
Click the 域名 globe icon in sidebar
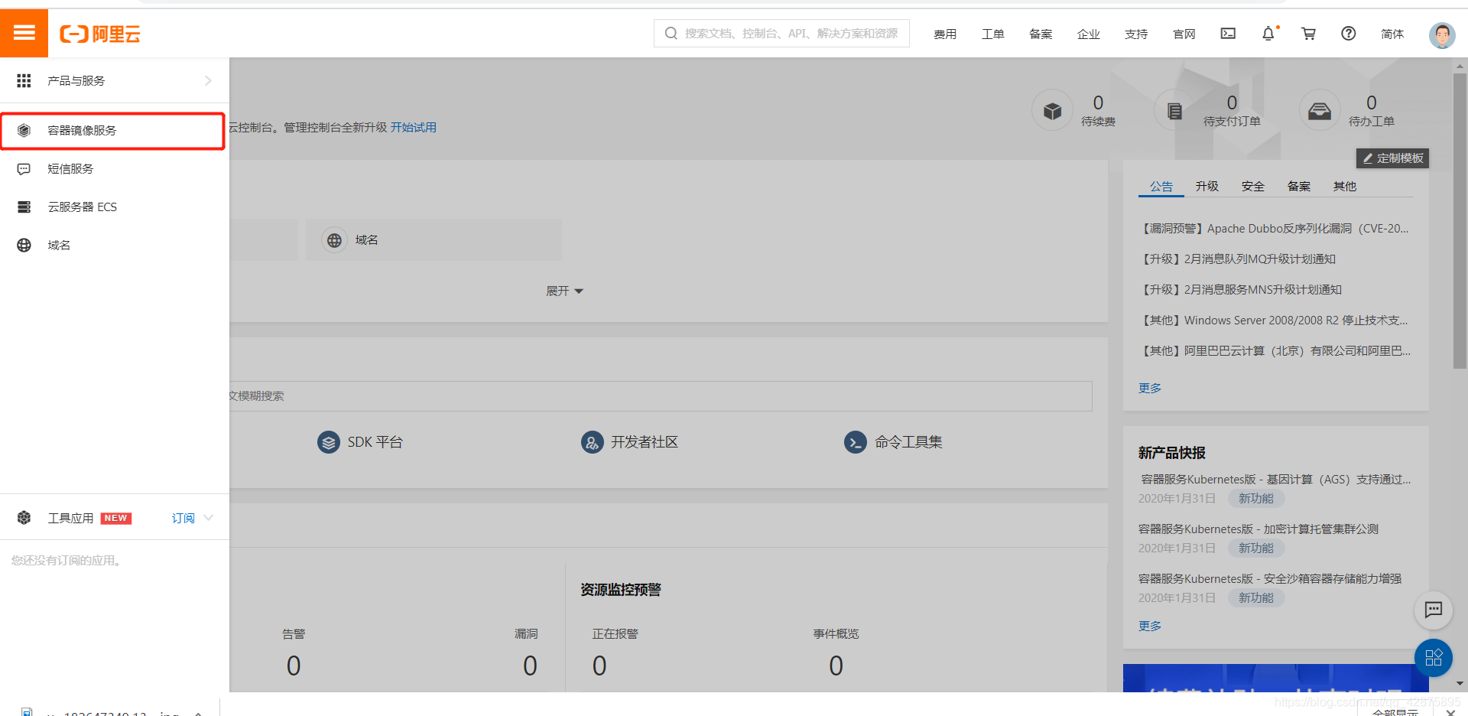pos(24,245)
